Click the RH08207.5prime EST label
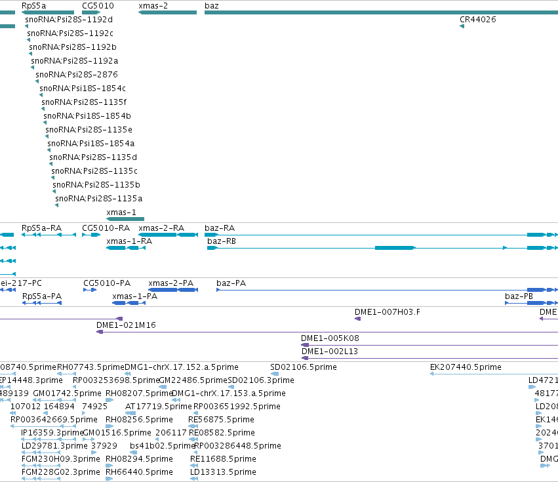558x482 pixels. click(x=139, y=393)
